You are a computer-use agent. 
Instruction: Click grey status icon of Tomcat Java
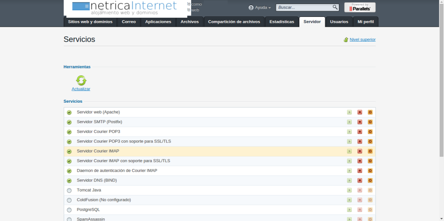[x=69, y=191]
